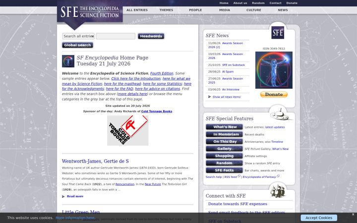This screenshot has width=357, height=223.
Task: Click Donate in the top bar
Action: pos(292,3)
